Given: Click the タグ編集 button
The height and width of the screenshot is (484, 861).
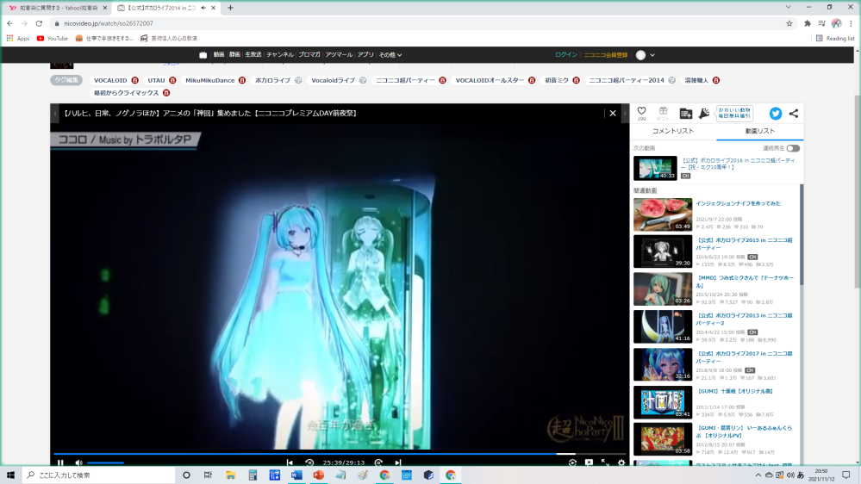Looking at the screenshot, I should click(66, 80).
